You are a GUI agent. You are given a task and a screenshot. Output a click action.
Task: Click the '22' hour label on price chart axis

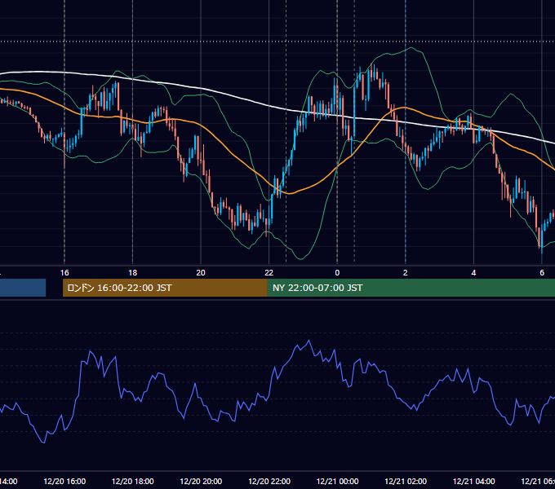click(x=269, y=273)
